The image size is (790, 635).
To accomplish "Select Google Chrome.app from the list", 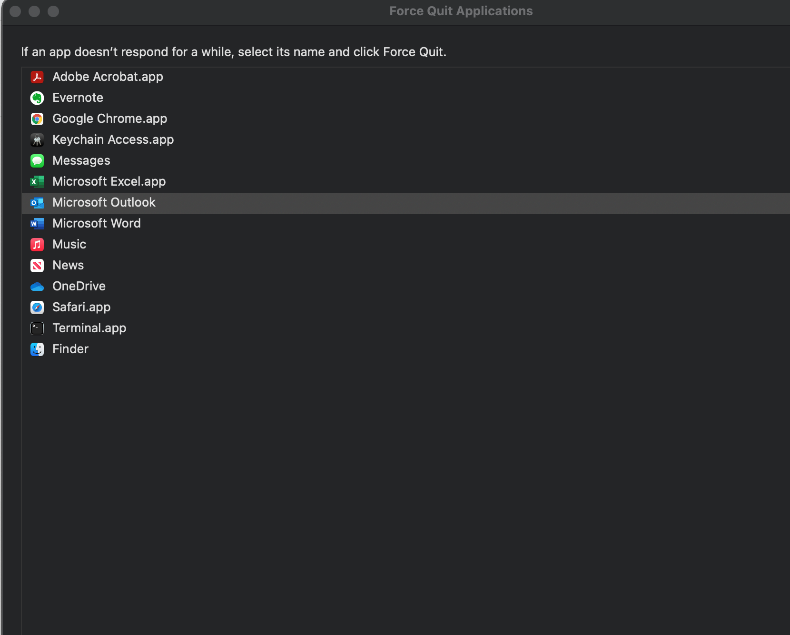I will click(x=109, y=119).
